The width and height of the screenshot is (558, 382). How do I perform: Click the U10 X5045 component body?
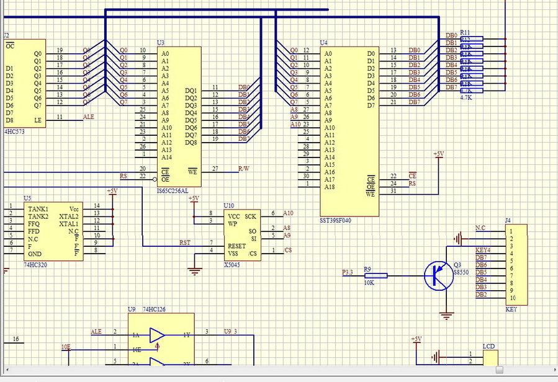[242, 234]
